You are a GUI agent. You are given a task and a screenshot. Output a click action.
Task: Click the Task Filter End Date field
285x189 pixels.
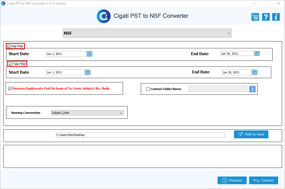coord(237,72)
